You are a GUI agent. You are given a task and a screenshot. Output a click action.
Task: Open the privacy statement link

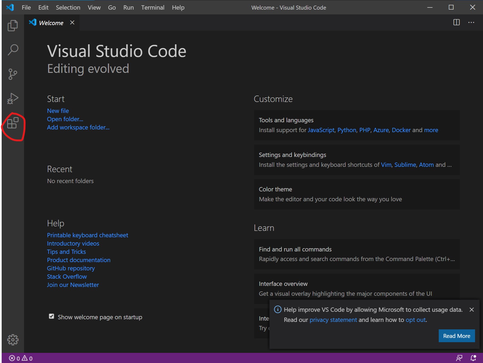[333, 320]
